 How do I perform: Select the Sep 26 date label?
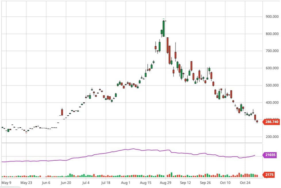click(x=205, y=183)
